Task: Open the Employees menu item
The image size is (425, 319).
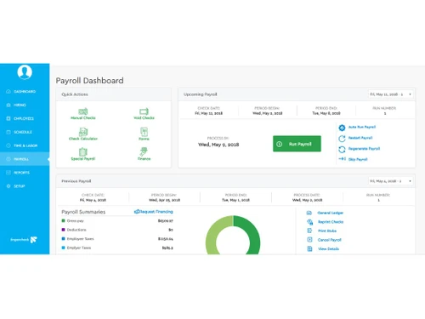Action: point(25,118)
